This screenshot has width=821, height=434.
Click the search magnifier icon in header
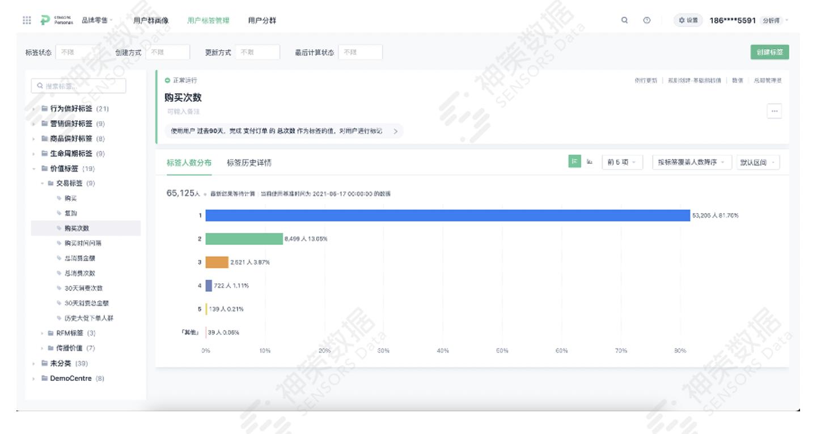[x=624, y=20]
